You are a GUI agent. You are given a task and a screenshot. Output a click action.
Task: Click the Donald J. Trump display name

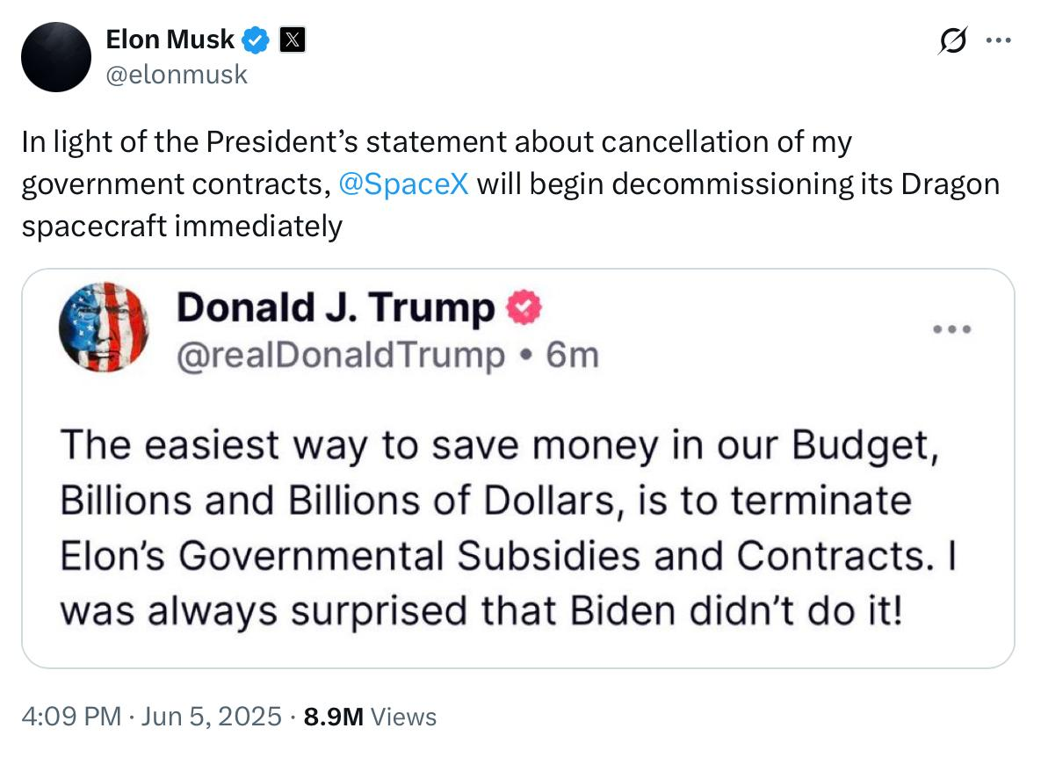[336, 308]
